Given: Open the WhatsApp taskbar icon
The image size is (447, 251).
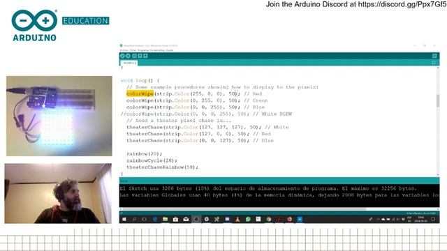Looking at the screenshot, I should pos(248,219).
